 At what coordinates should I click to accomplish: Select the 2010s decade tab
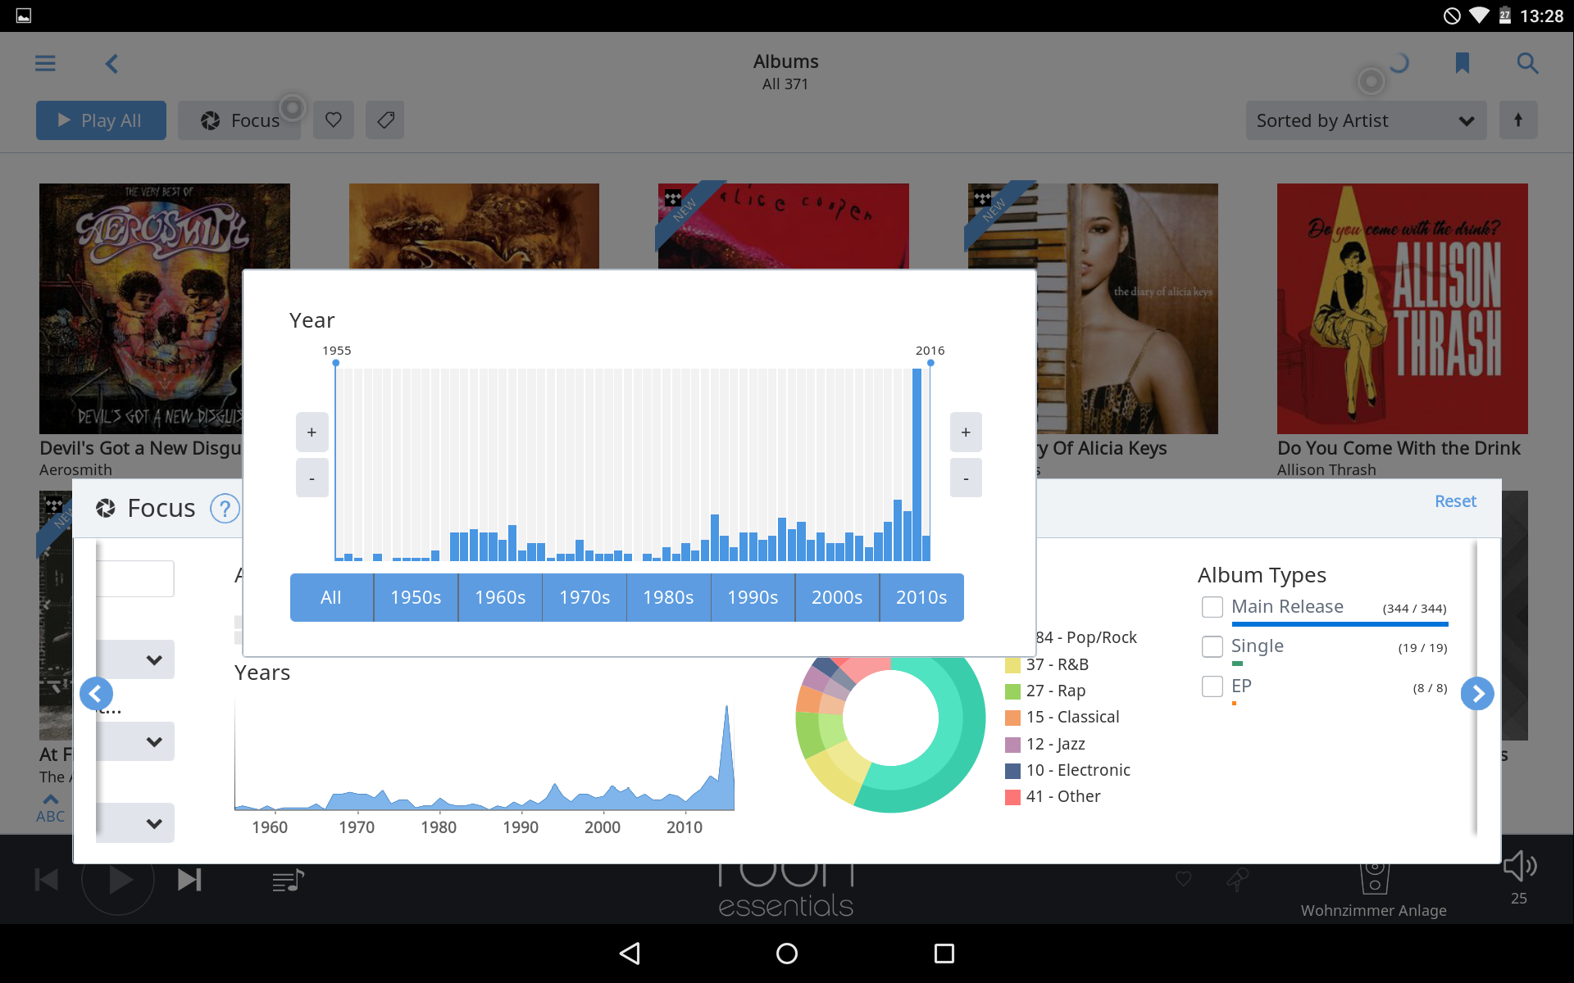[x=921, y=597]
